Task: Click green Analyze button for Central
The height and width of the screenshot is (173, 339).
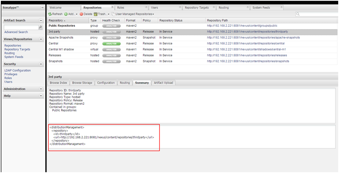Action: (111, 44)
